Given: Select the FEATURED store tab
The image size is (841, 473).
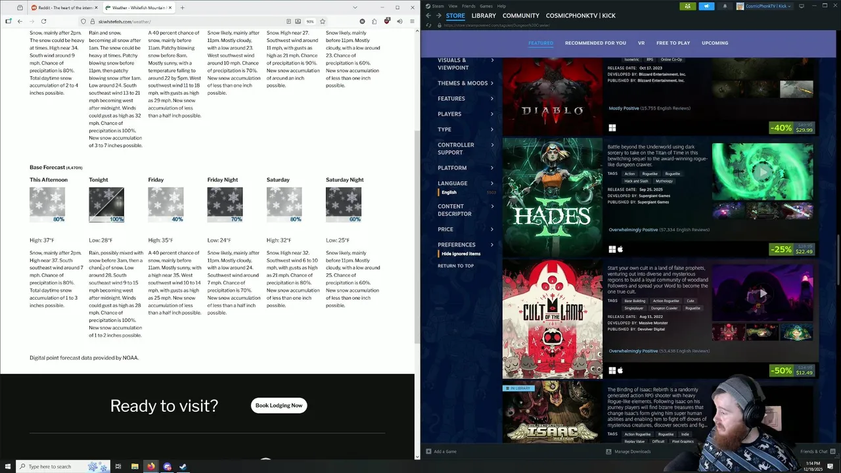Looking at the screenshot, I should click(x=541, y=43).
